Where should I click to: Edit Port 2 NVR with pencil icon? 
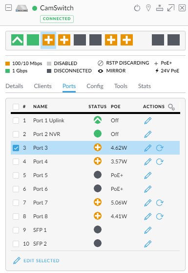(147, 134)
